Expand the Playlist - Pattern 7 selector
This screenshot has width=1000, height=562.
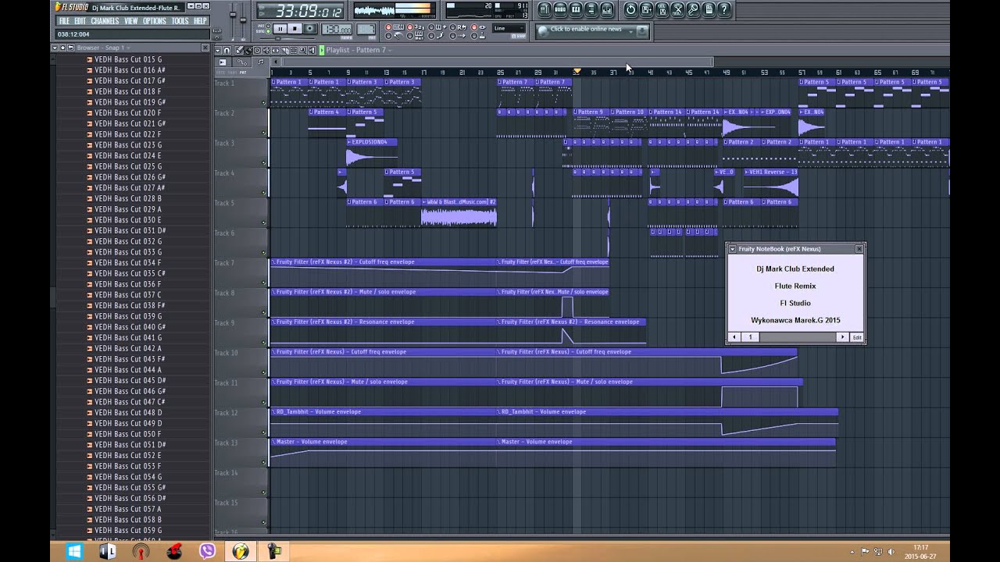(x=359, y=50)
